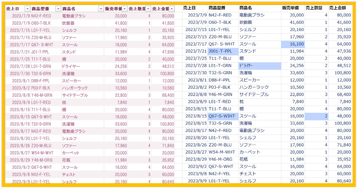Select スタンド in the left table
The width and height of the screenshot is (358, 192).
(x=69, y=52)
